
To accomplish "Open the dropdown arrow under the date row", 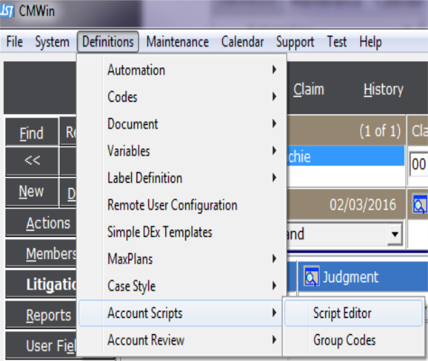I will 394,235.
